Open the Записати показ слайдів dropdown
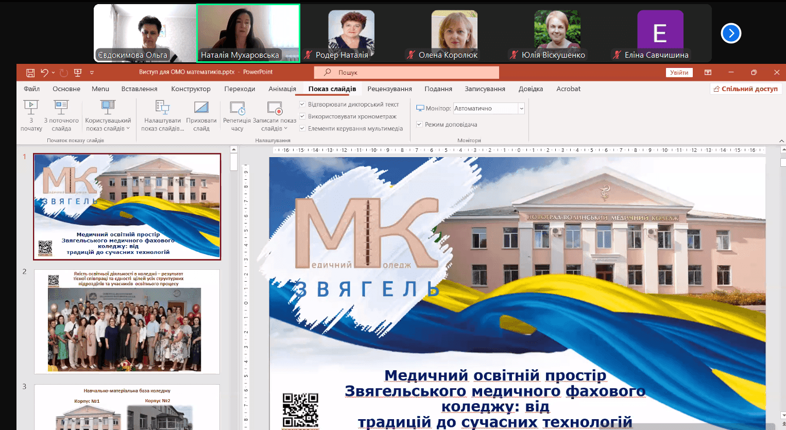Viewport: 786px width, 430px height. [275, 115]
